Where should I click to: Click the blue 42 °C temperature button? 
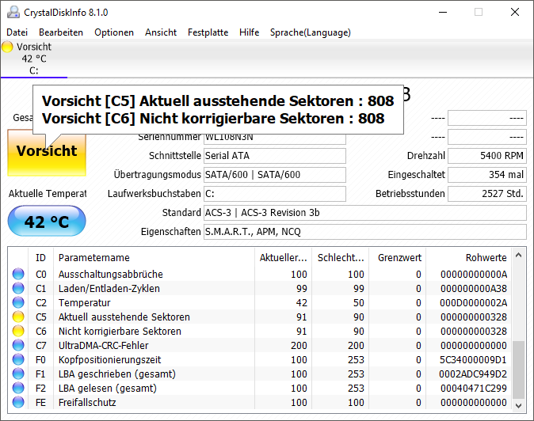[x=47, y=221]
